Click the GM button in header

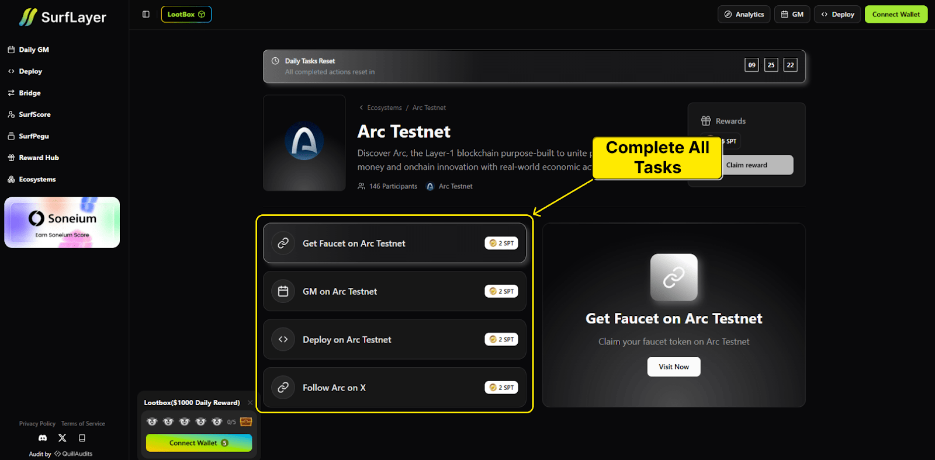(792, 14)
